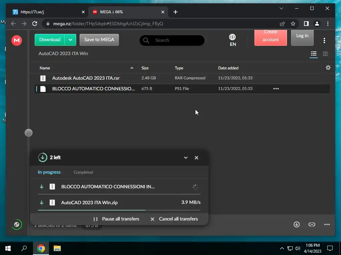Switch to Completed transfers tab
This screenshot has height=255, width=341.
(83, 172)
